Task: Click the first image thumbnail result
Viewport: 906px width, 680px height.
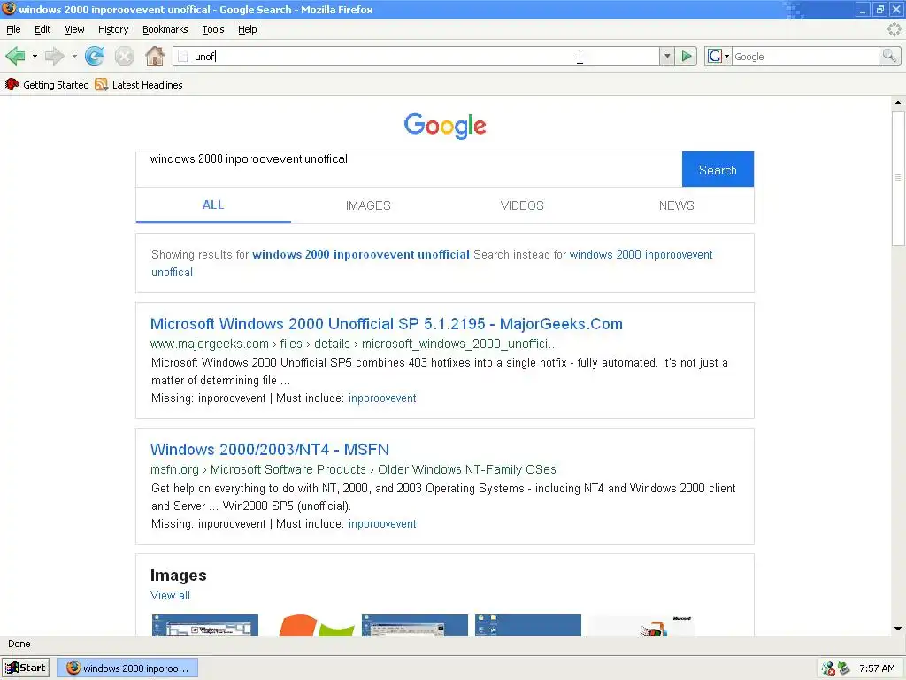Action: (x=205, y=625)
